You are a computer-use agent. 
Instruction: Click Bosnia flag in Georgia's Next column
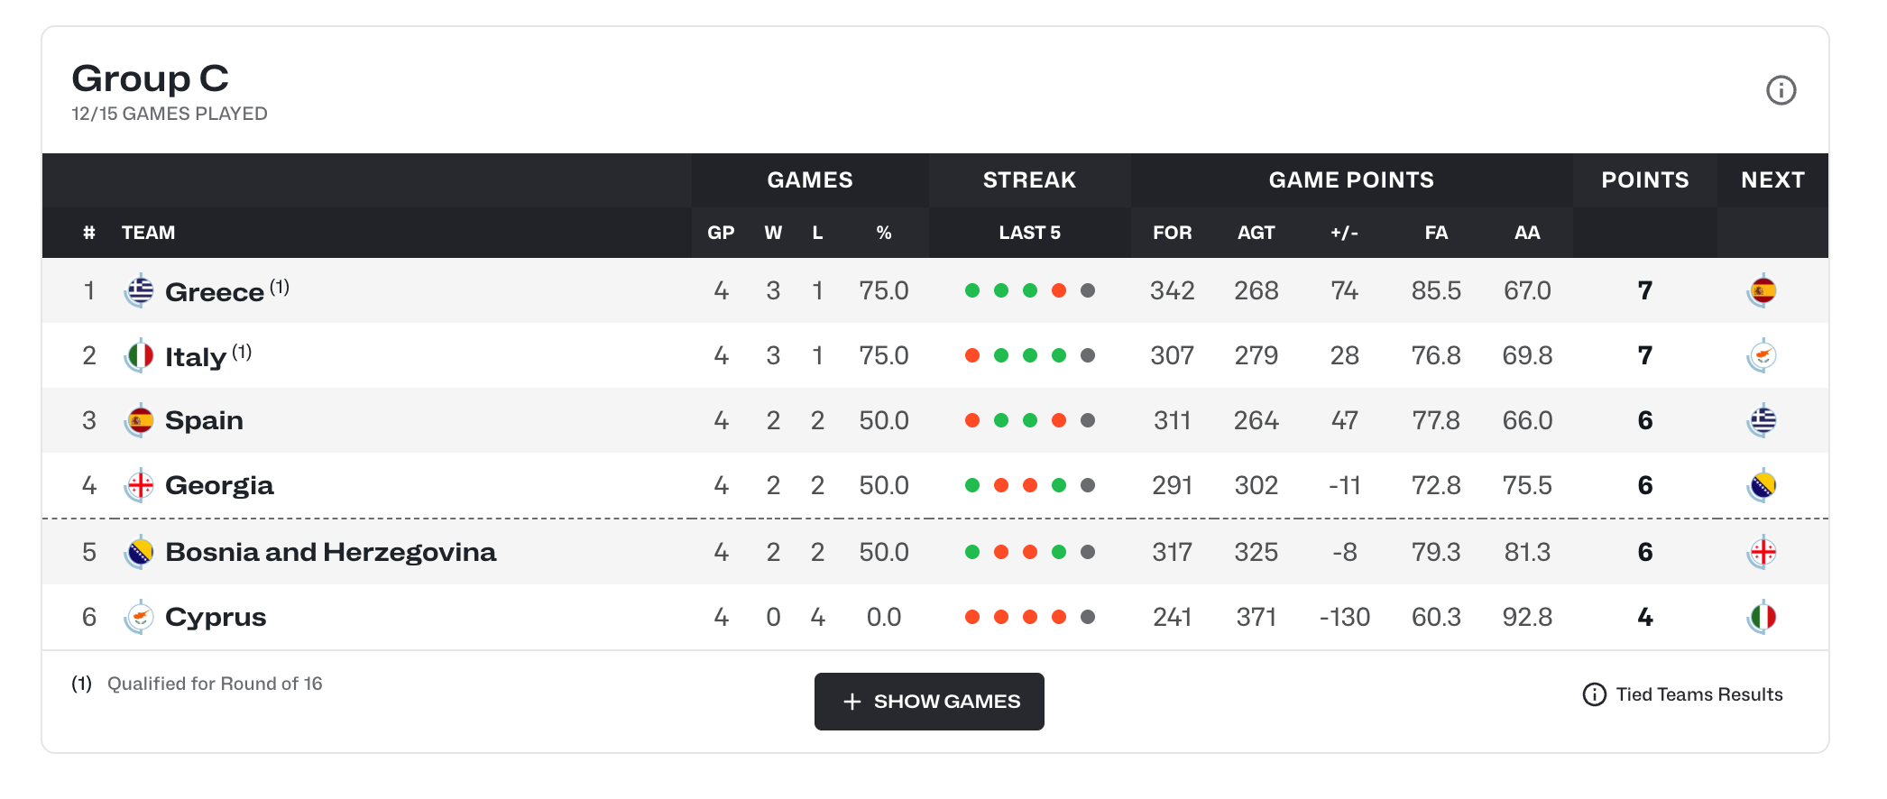pos(1763,486)
